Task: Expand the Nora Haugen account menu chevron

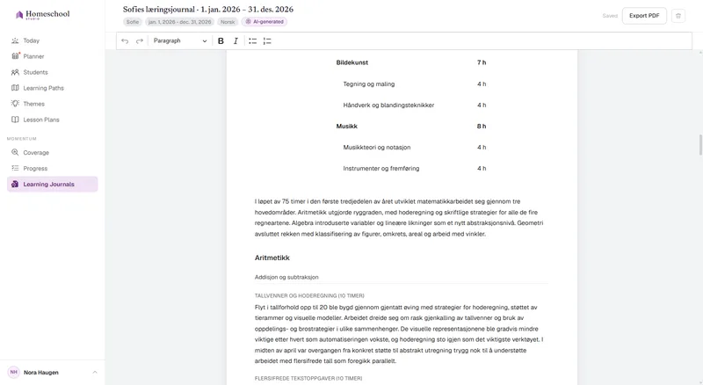Action: click(x=95, y=372)
